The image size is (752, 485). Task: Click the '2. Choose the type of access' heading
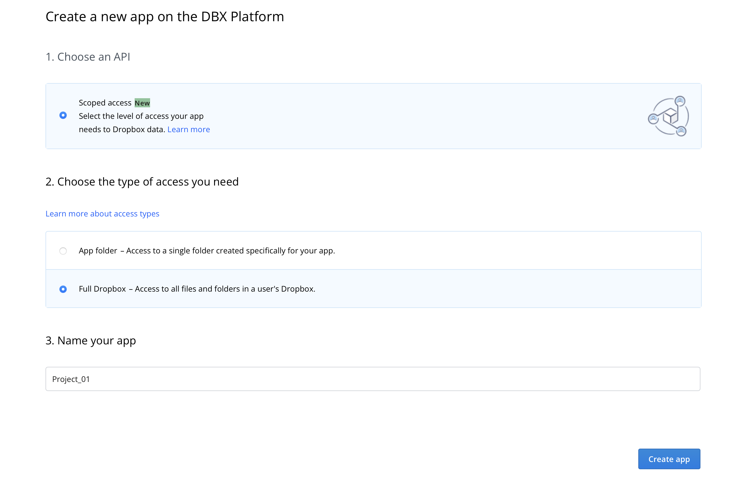click(142, 182)
